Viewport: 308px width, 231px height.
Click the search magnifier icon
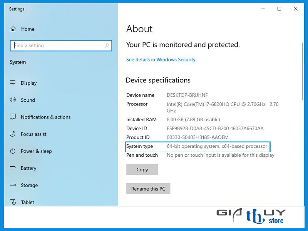pos(107,45)
